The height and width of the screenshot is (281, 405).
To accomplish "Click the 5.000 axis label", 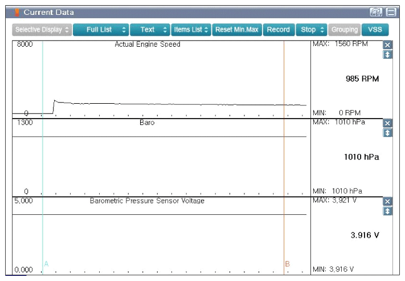I will coord(23,201).
